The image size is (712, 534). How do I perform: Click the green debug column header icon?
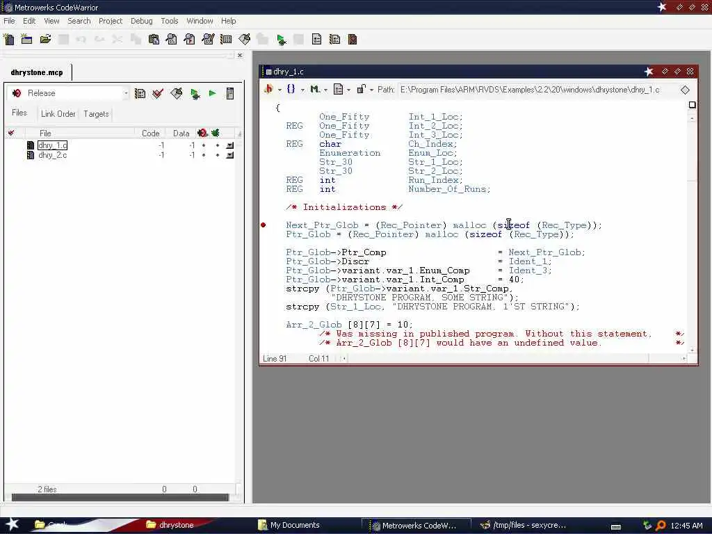click(216, 133)
